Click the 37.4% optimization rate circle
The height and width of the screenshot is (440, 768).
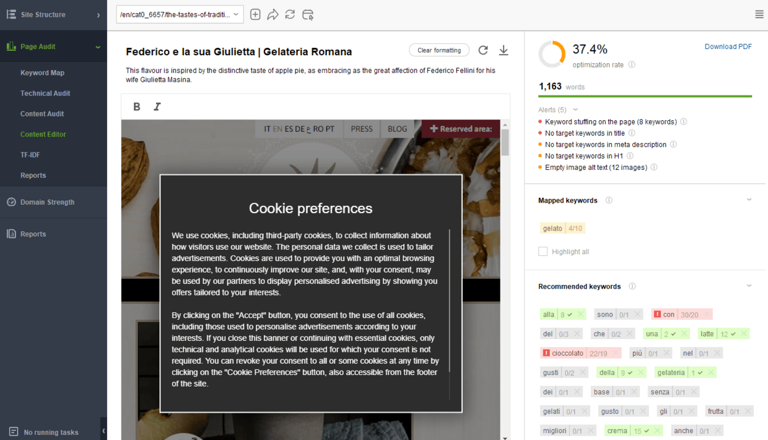pyautogui.click(x=552, y=54)
